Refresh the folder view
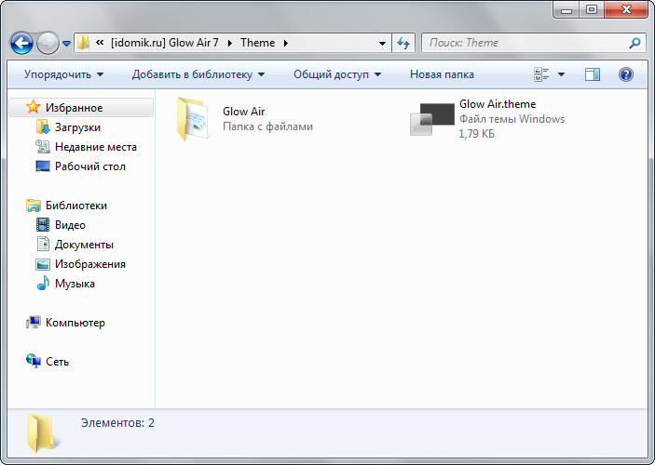Viewport: 655px width, 465px height. tap(403, 43)
